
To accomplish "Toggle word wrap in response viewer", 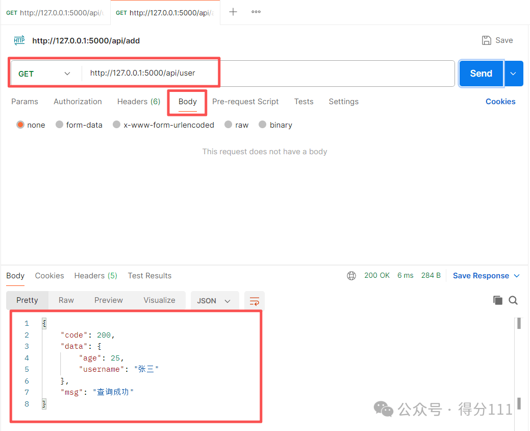I will (254, 300).
